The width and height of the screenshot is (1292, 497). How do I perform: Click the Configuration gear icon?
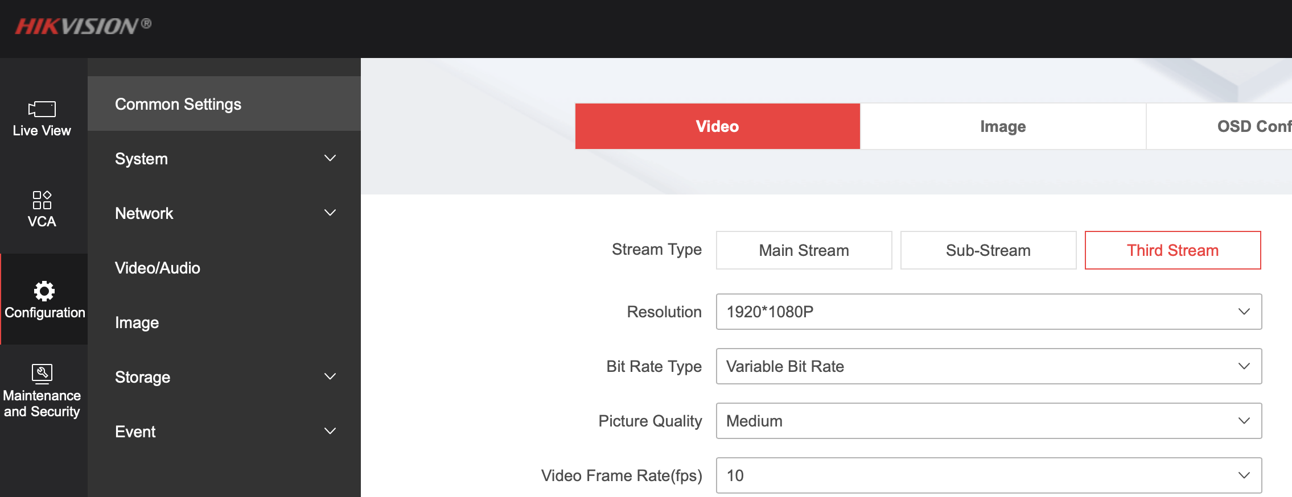(x=44, y=291)
